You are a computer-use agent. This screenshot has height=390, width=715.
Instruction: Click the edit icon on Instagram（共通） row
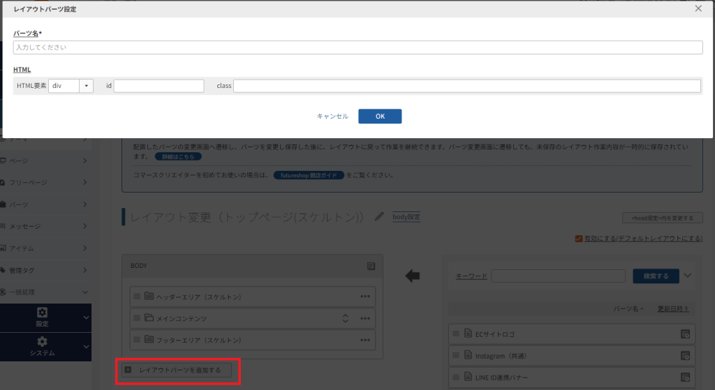click(x=685, y=356)
